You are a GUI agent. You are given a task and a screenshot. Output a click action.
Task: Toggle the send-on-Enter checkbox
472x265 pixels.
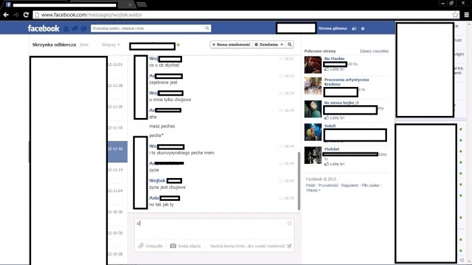(289, 245)
